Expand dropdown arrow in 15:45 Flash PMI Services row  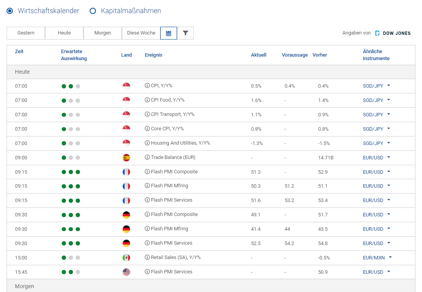[x=389, y=271]
